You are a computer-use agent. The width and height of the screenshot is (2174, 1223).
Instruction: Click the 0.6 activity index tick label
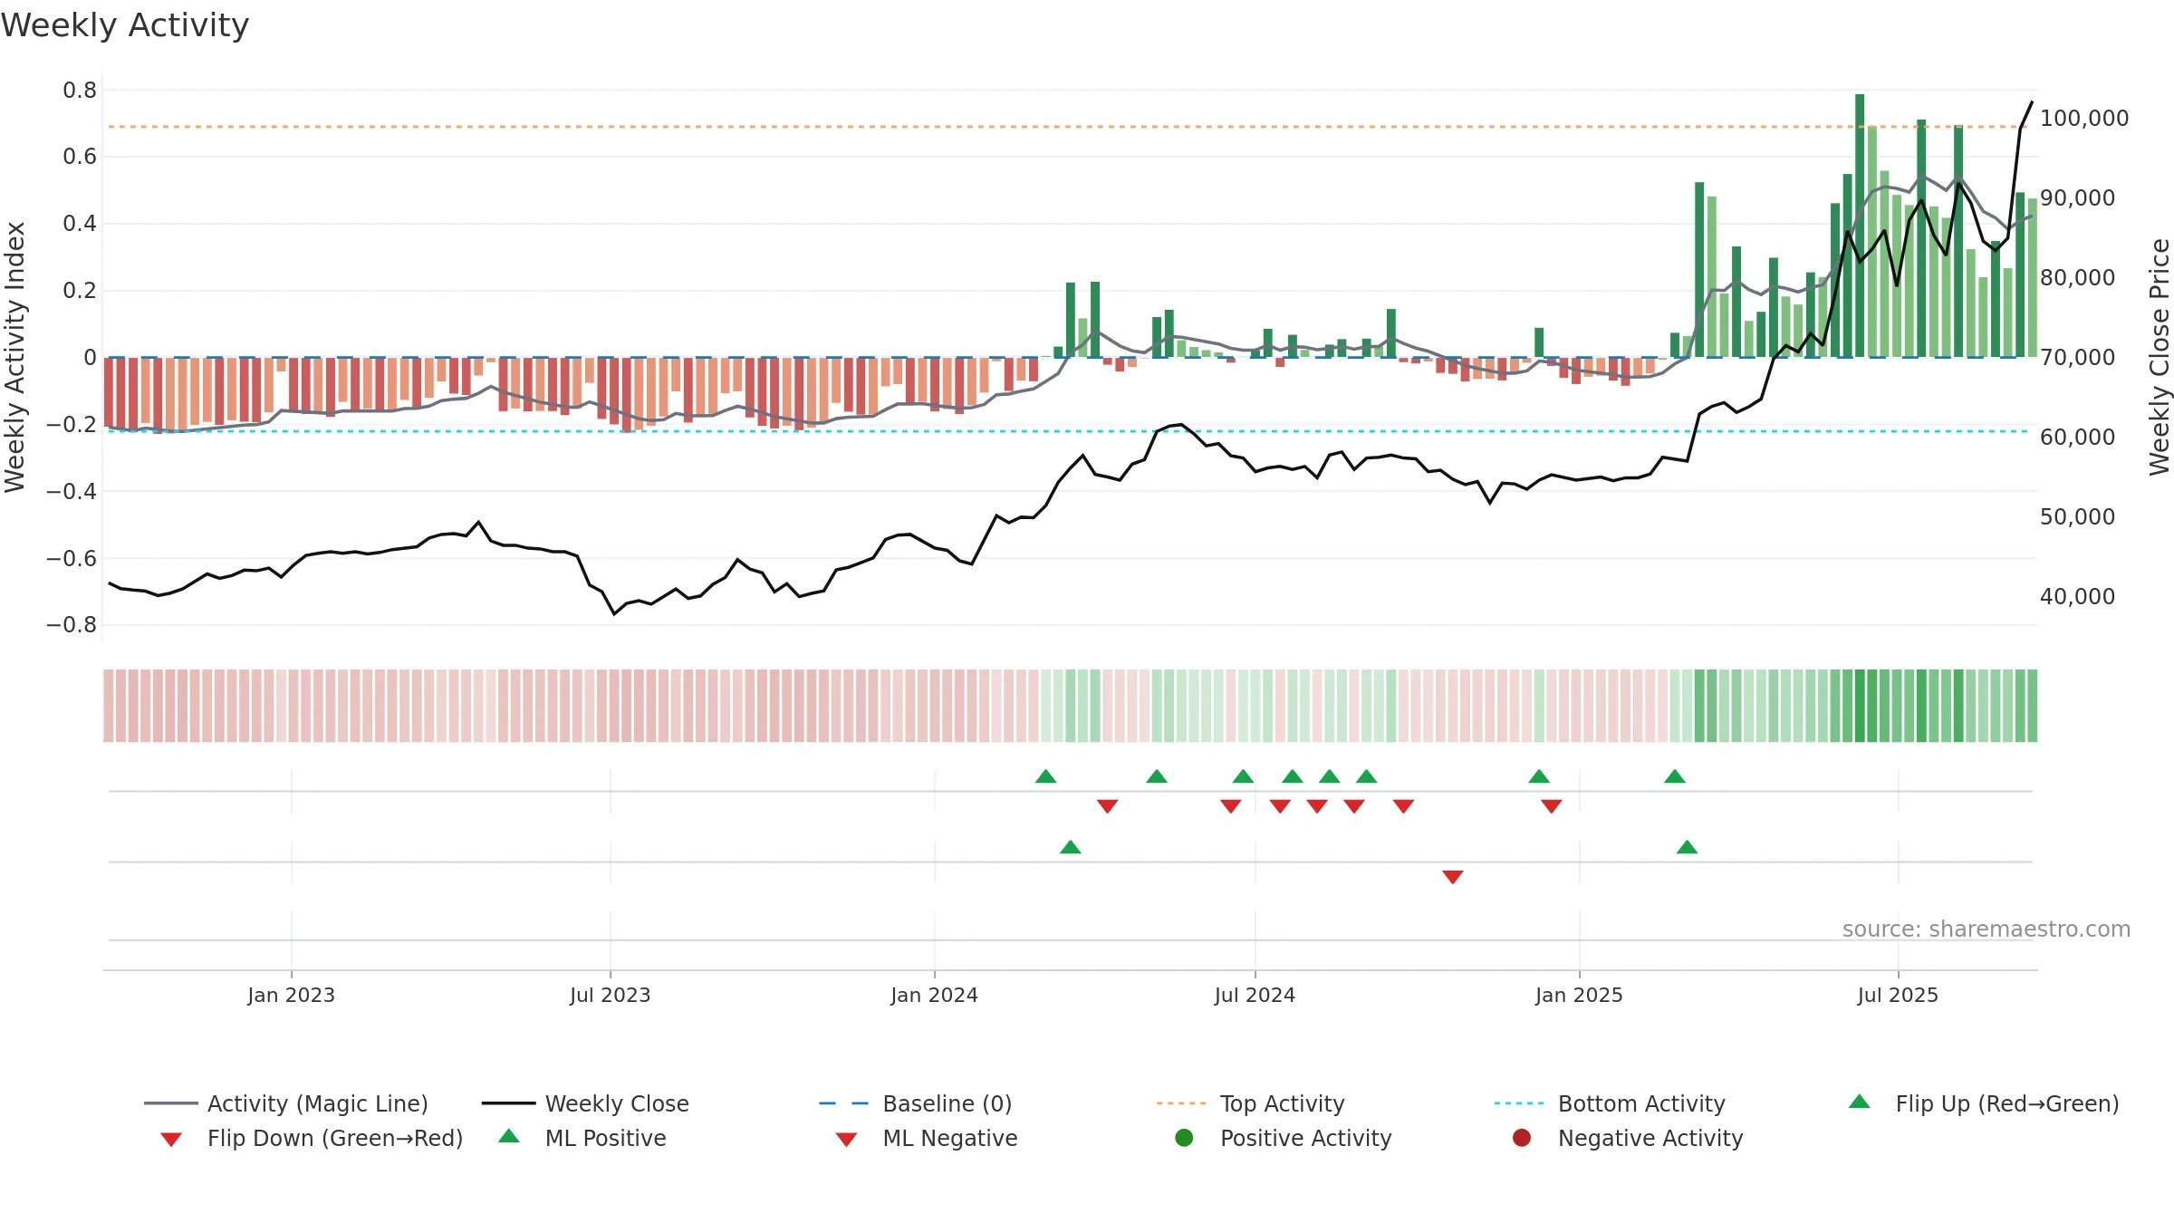[80, 157]
